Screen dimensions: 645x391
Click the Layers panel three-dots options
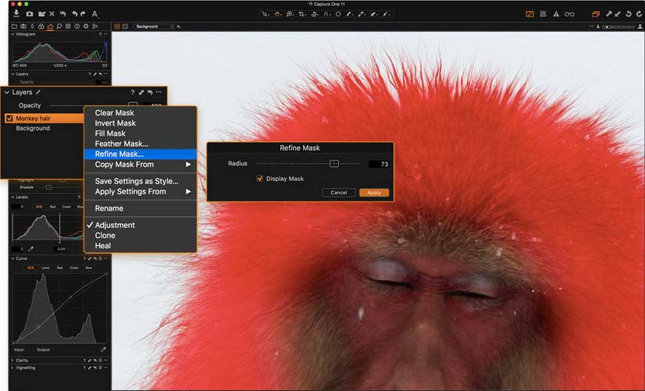159,92
